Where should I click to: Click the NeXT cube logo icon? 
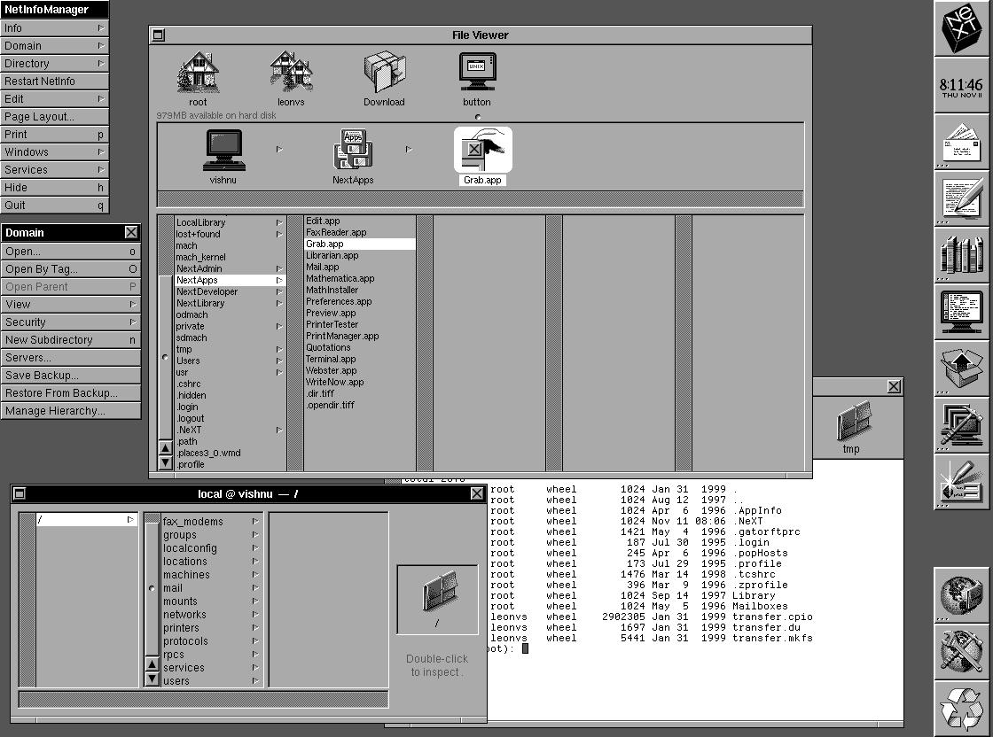pos(962,29)
